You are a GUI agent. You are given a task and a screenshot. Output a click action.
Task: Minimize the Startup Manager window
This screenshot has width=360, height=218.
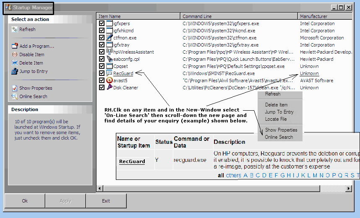coord(334,8)
